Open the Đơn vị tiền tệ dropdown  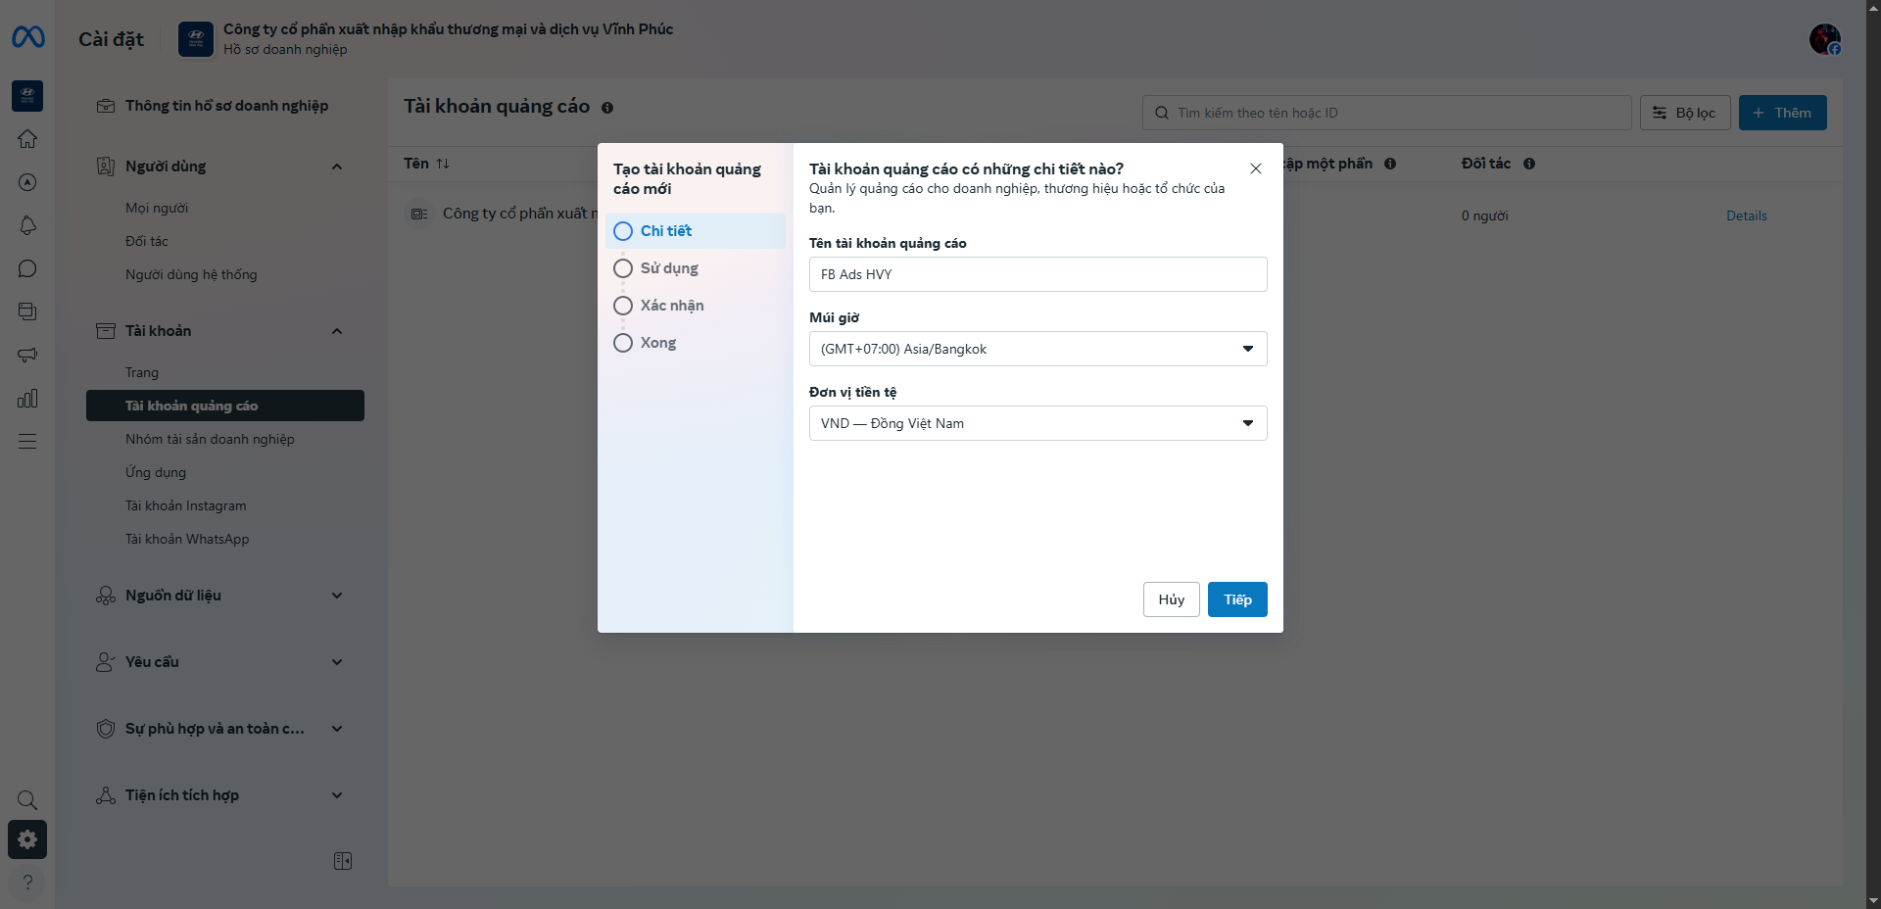tap(1037, 423)
